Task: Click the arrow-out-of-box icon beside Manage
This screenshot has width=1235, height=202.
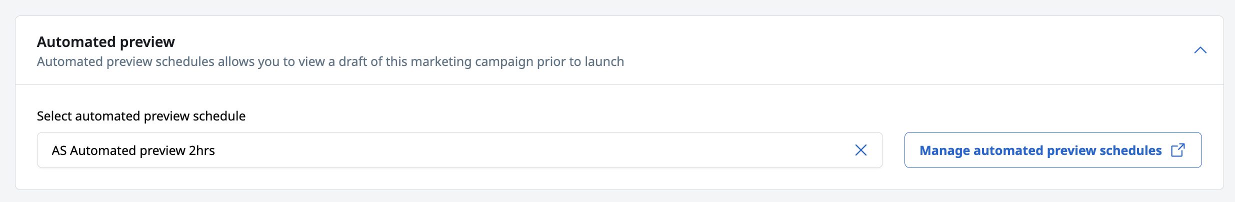Action: pyautogui.click(x=1178, y=150)
